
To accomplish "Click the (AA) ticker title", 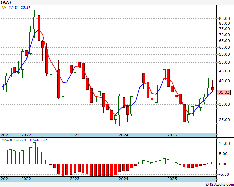I will 6,2.
